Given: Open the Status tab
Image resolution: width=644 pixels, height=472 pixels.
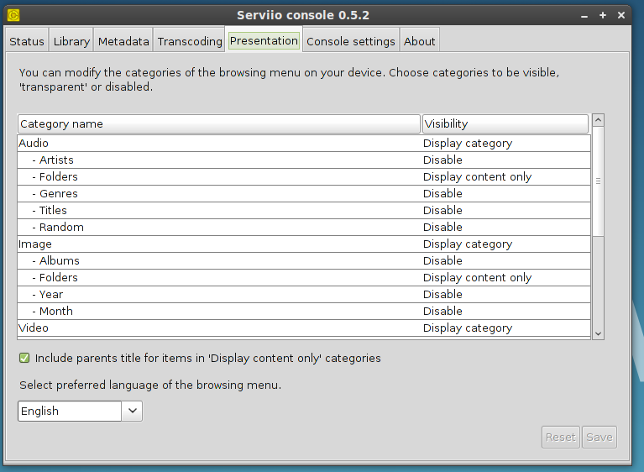Looking at the screenshot, I should point(27,41).
